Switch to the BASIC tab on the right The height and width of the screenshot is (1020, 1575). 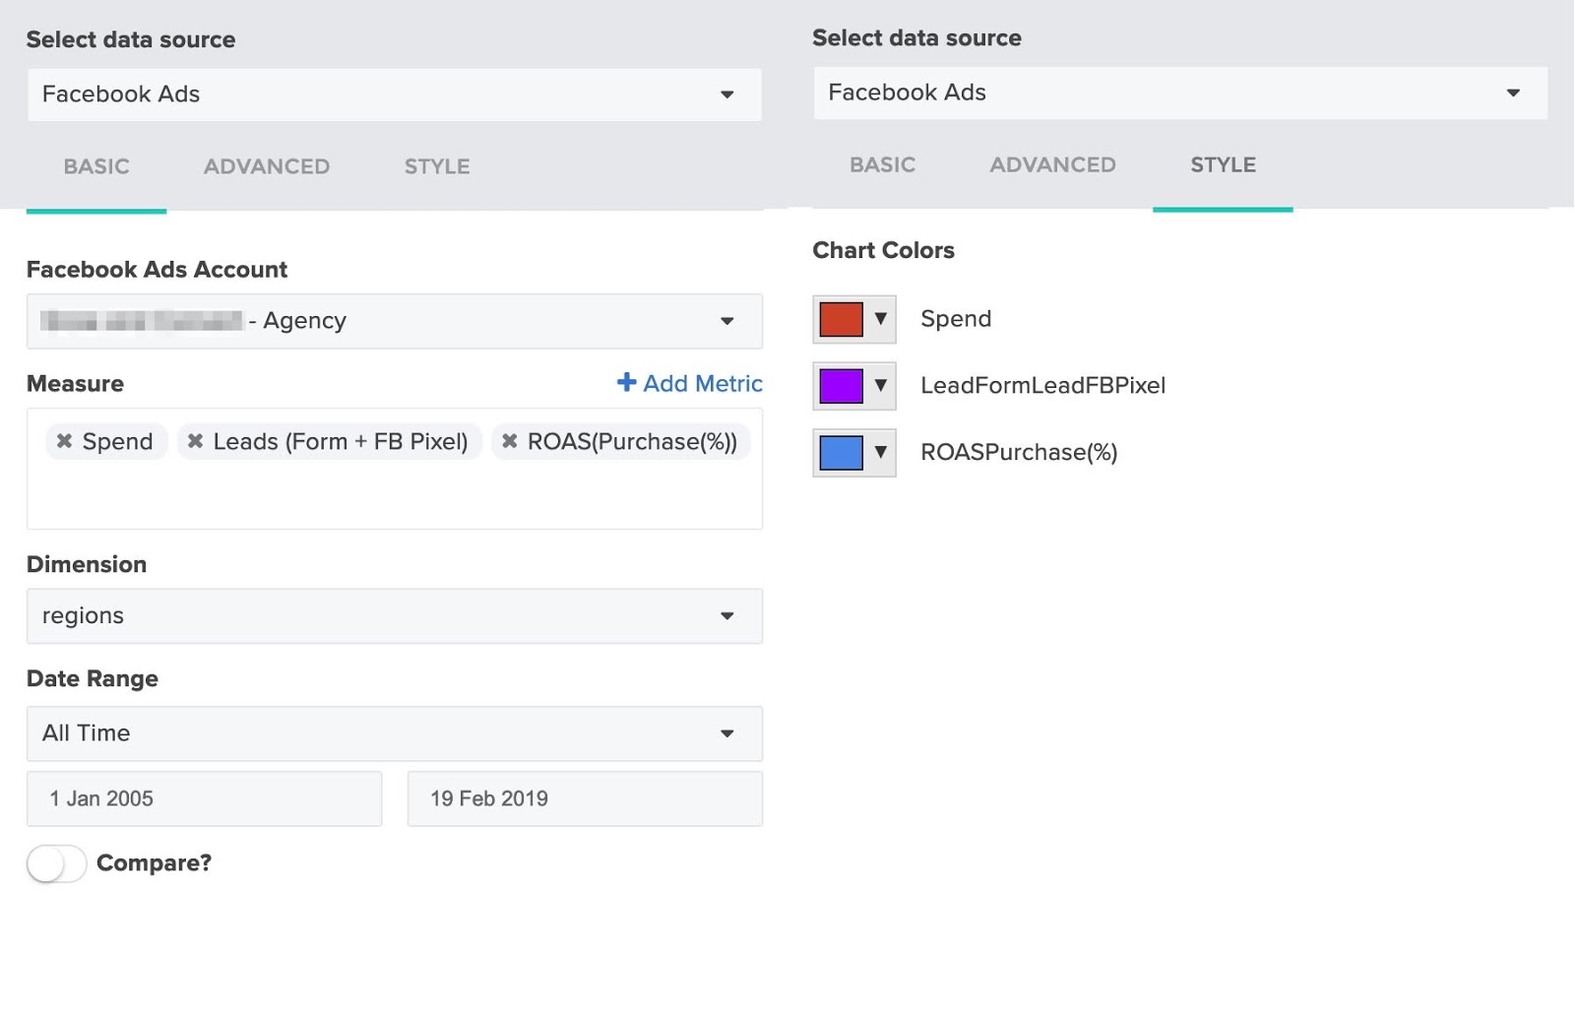882,164
